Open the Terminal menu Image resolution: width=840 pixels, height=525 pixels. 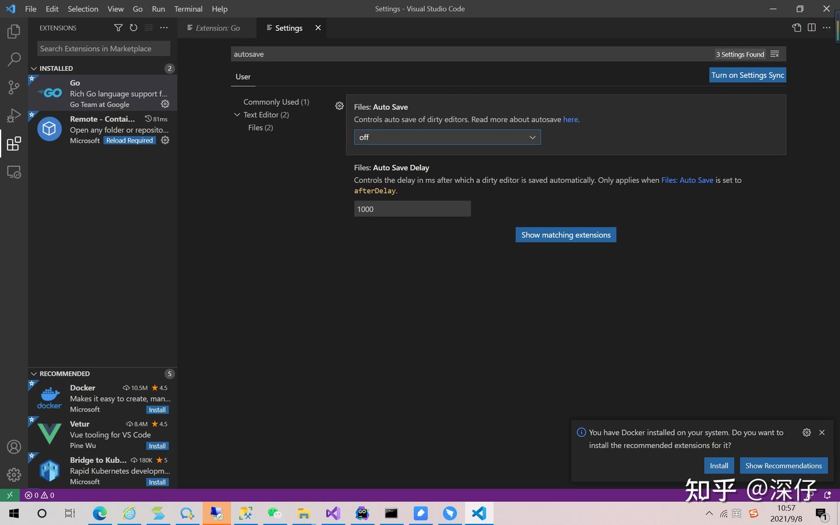click(x=188, y=9)
